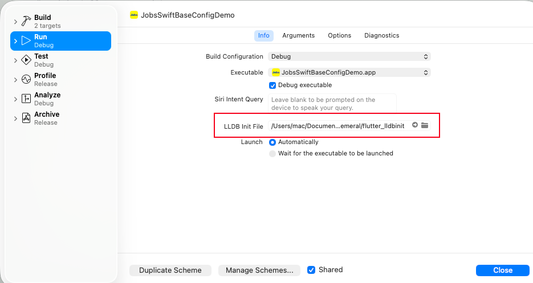
Task: Click the Siri Intent Query text field
Action: [x=332, y=103]
